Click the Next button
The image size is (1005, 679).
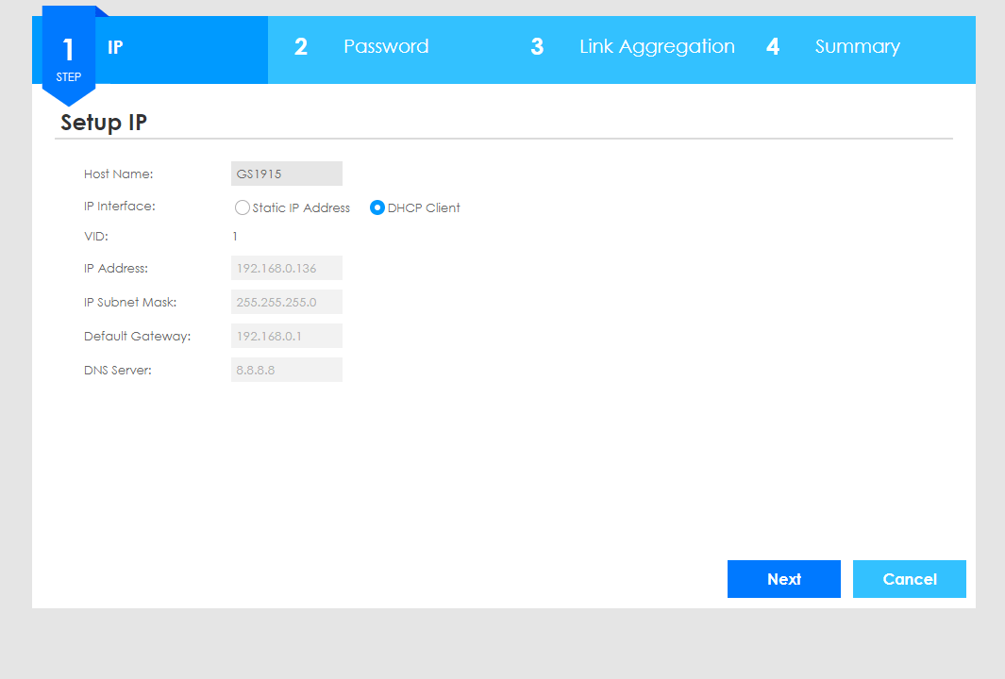(x=784, y=579)
